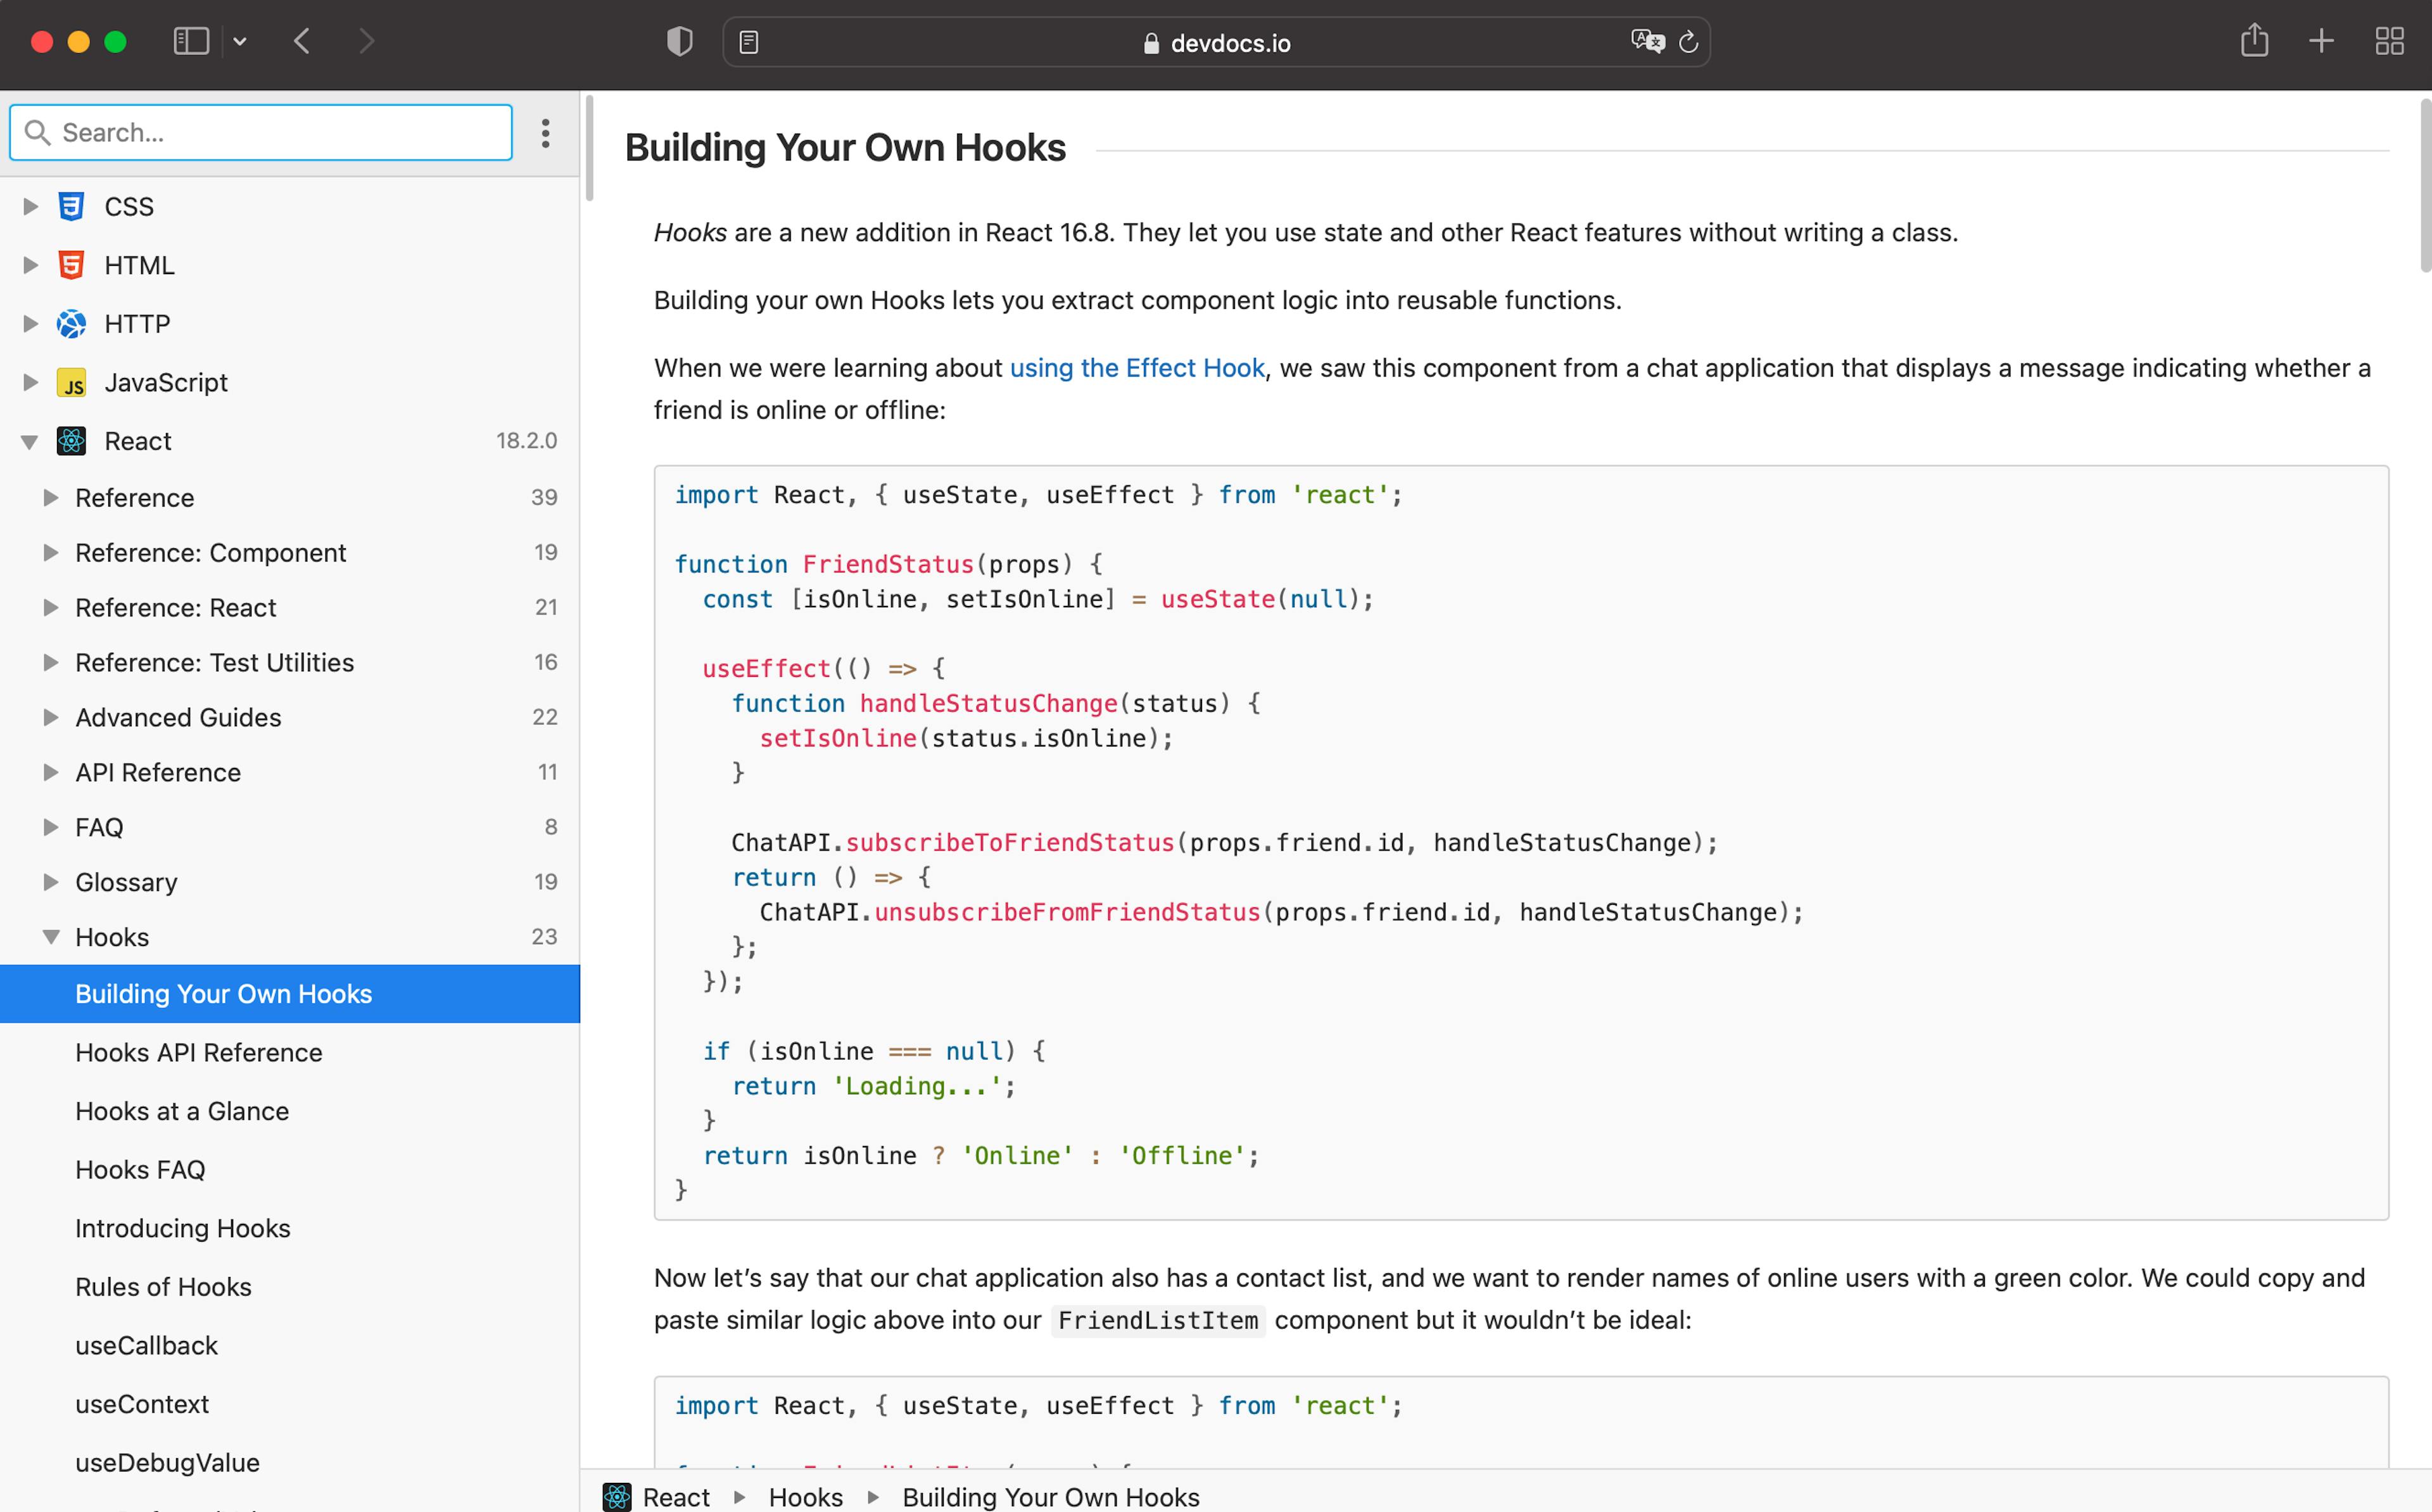Click the Hooks count 23
The width and height of the screenshot is (2432, 1512).
[544, 937]
